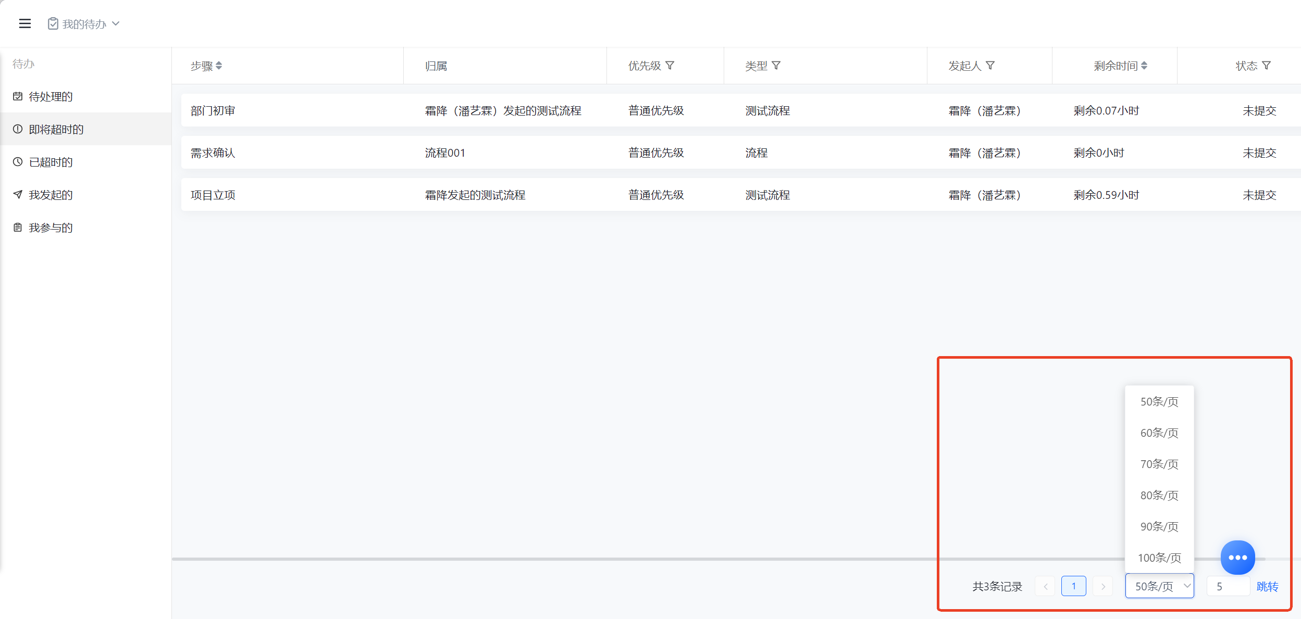Viewport: 1301px width, 619px height.
Task: Choose 60条/页 from the dropdown list
Action: point(1159,433)
